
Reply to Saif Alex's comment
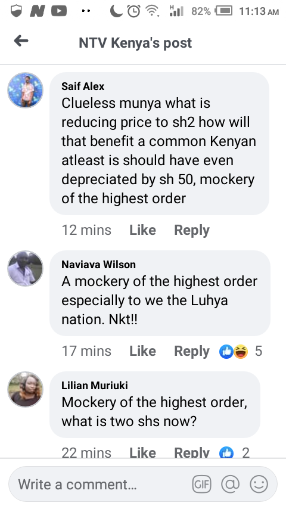click(191, 230)
